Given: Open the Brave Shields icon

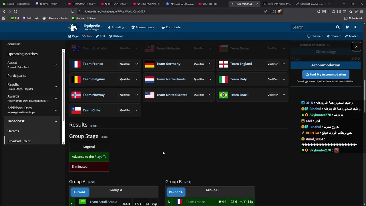Looking at the screenshot, I should click(279, 11).
